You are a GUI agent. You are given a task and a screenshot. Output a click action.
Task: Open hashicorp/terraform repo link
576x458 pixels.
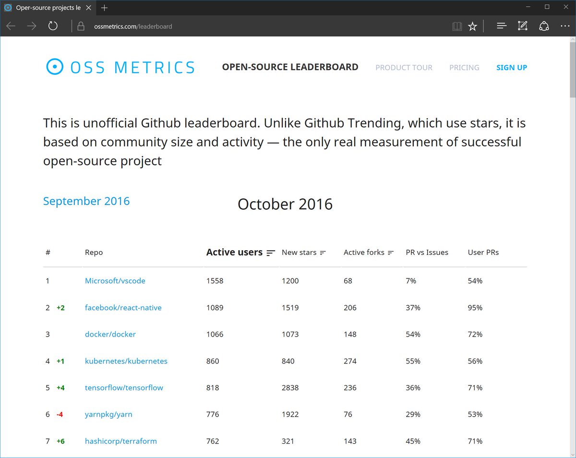click(x=121, y=441)
